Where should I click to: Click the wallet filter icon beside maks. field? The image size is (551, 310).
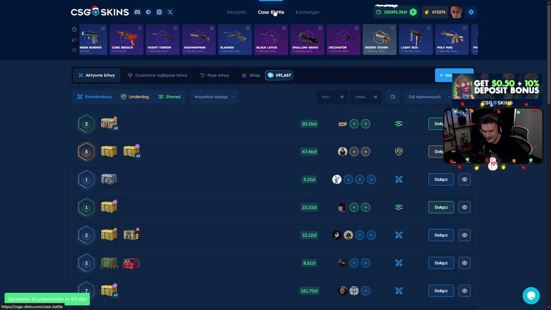[x=393, y=97]
